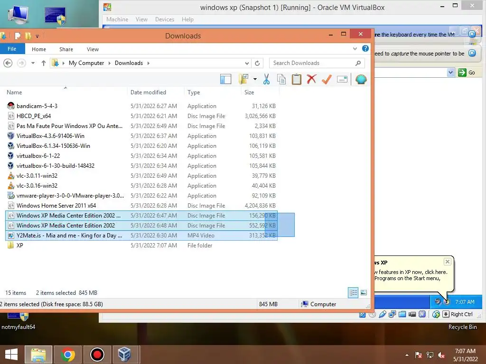Sort by the Date modified column header

[148, 92]
